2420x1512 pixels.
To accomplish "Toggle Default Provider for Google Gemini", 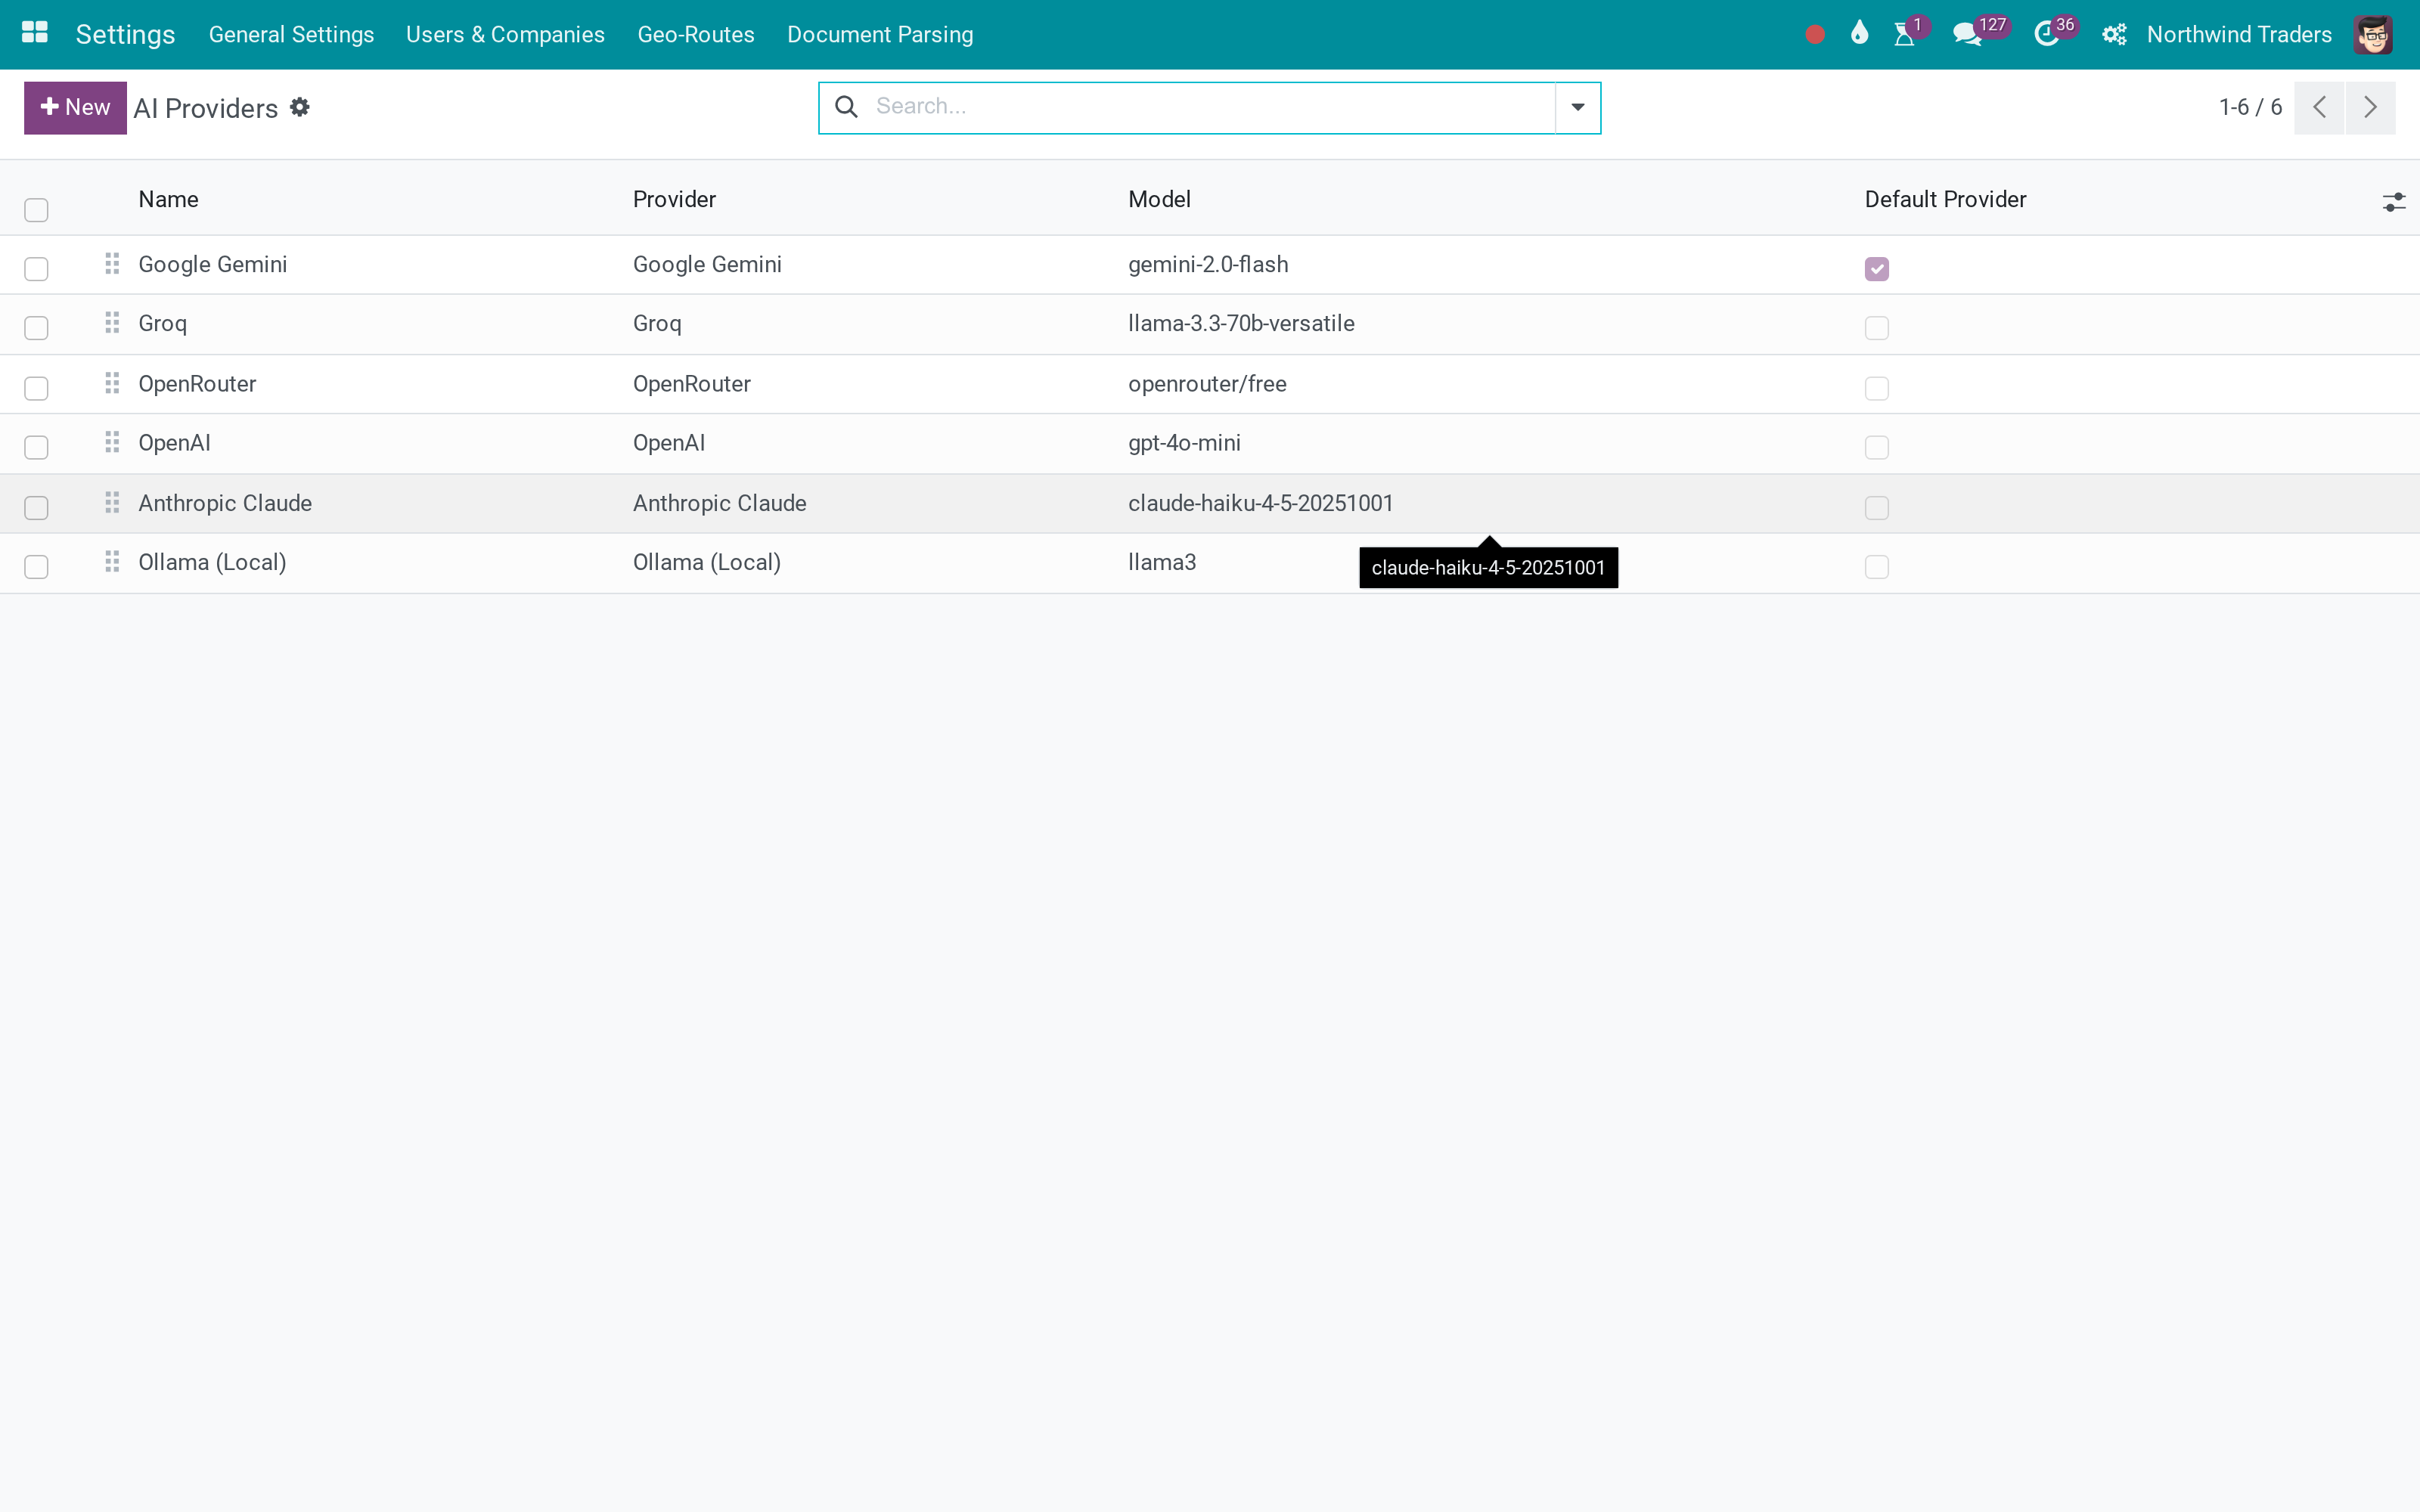I will point(1877,269).
